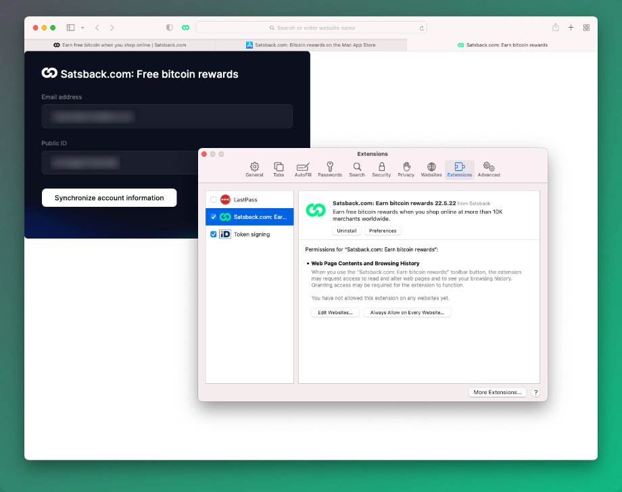The width and height of the screenshot is (622, 492).
Task: Open the General preferences pane
Action: 254,170
